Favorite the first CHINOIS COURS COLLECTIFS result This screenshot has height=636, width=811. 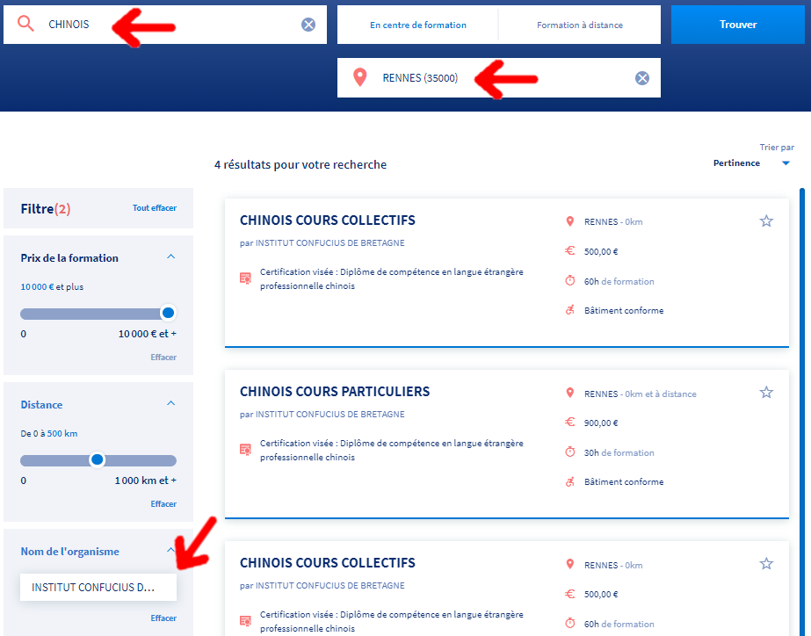(766, 221)
